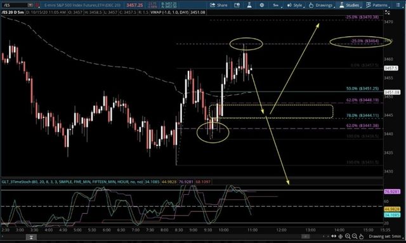Click the chart snapshot icon next to Share
The image size is (406, 243).
click(237, 5)
